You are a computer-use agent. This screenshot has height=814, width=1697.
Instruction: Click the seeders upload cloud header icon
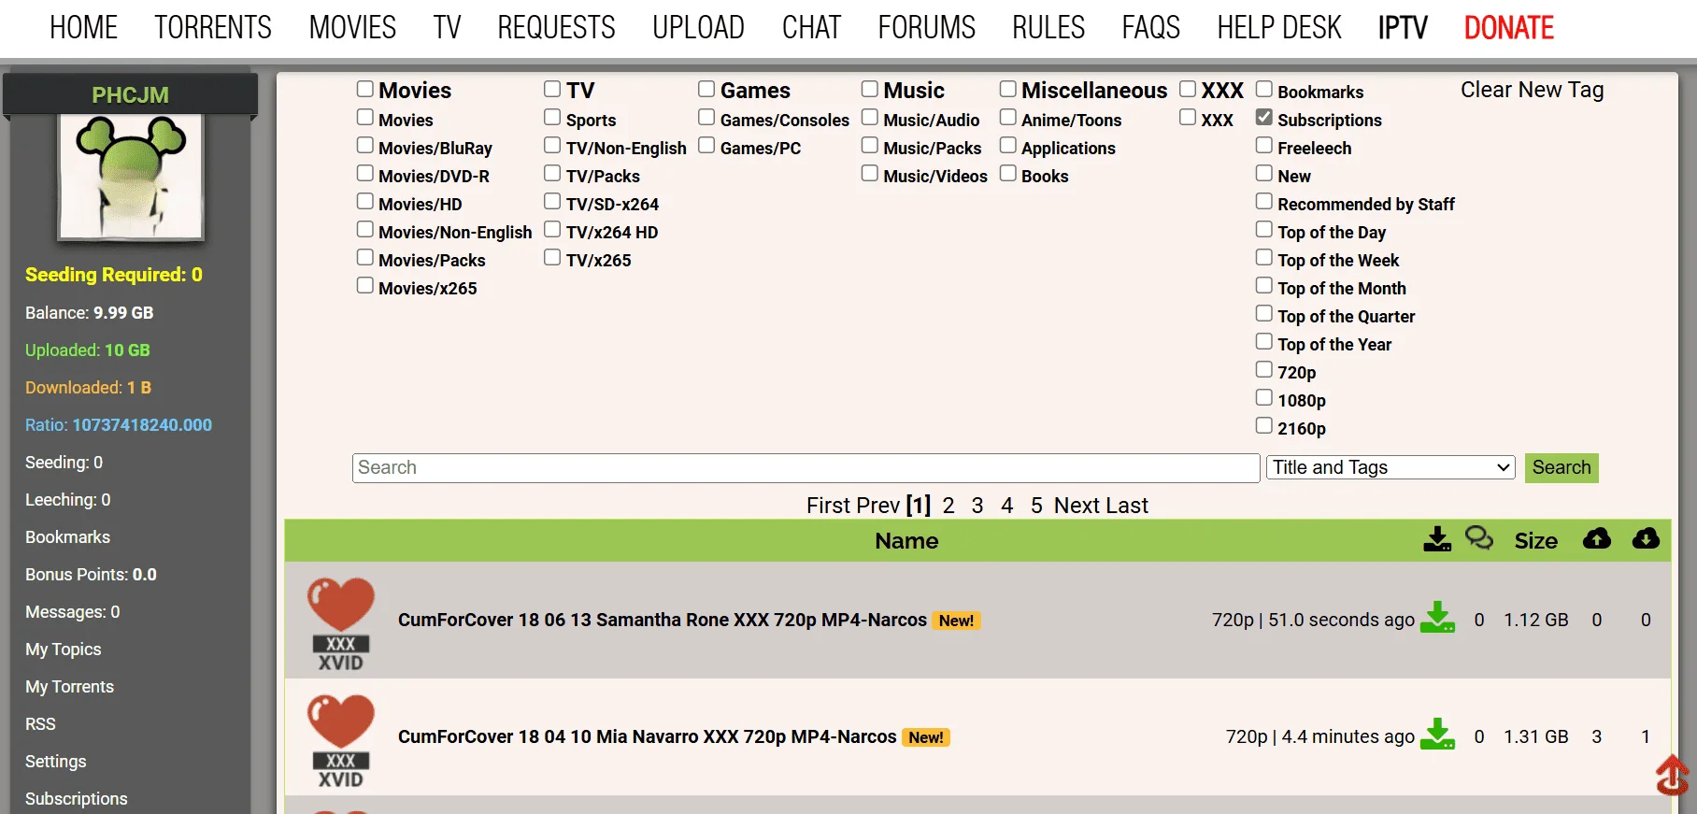click(1597, 539)
